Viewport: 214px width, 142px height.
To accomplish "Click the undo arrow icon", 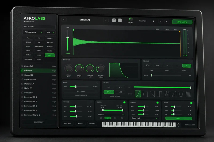I will (120, 21).
